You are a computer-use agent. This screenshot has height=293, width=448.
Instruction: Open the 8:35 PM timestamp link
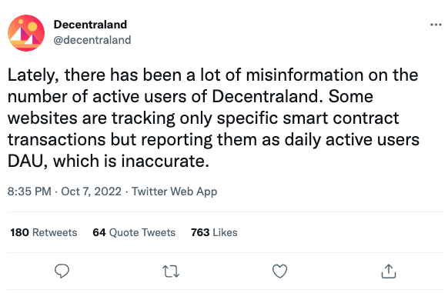tap(29, 191)
